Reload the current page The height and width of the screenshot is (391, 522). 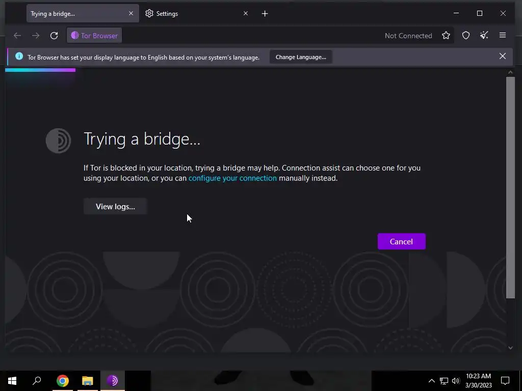(54, 35)
